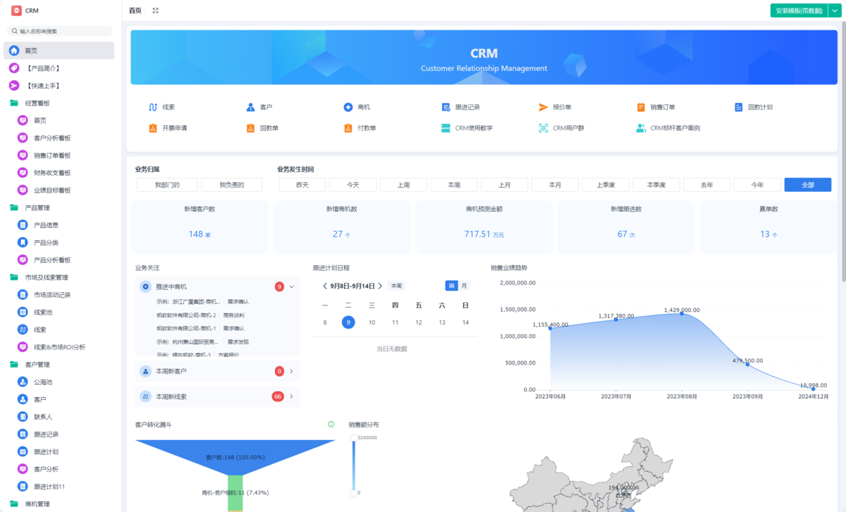Open the CRM用户群 icon

point(544,128)
